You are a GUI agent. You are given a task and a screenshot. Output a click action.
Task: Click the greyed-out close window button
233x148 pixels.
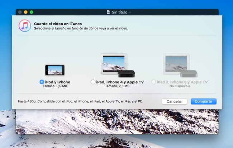(x=20, y=12)
